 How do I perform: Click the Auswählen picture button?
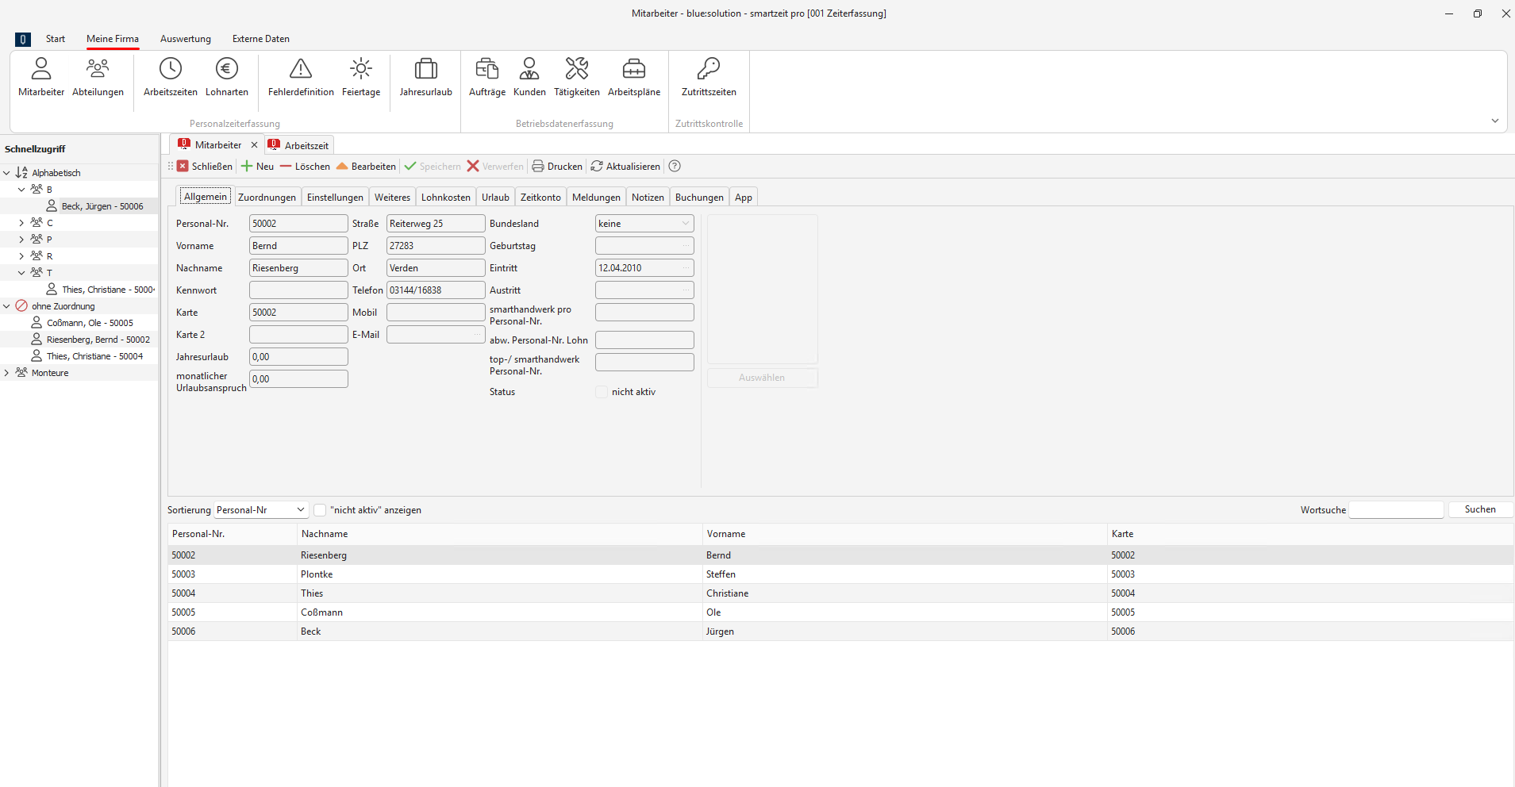[762, 378]
